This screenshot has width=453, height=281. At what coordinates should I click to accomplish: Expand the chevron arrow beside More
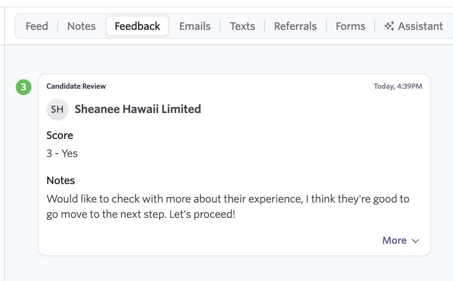click(416, 241)
